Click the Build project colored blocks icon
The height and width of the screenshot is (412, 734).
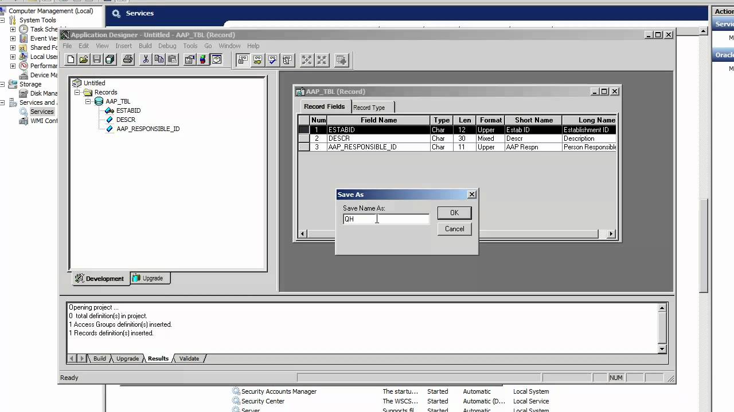pos(203,60)
